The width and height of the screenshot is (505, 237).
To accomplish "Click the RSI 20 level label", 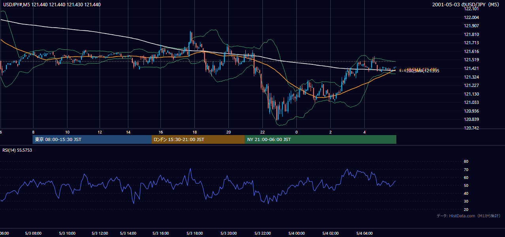I will pos(466,209).
